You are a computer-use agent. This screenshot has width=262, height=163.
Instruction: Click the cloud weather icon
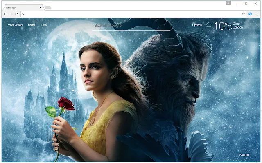(209, 25)
